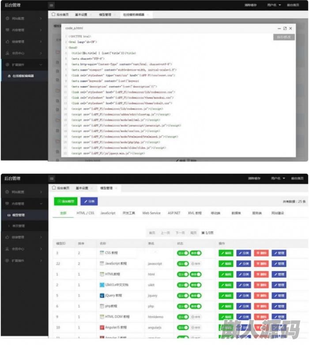Click the 会员中心 user icon in model list sidebar
Screen dimensions: 309x345
click(x=7, y=249)
